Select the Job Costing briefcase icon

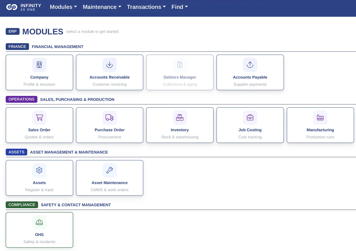(250, 118)
